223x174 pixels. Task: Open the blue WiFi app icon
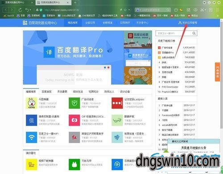31,137
